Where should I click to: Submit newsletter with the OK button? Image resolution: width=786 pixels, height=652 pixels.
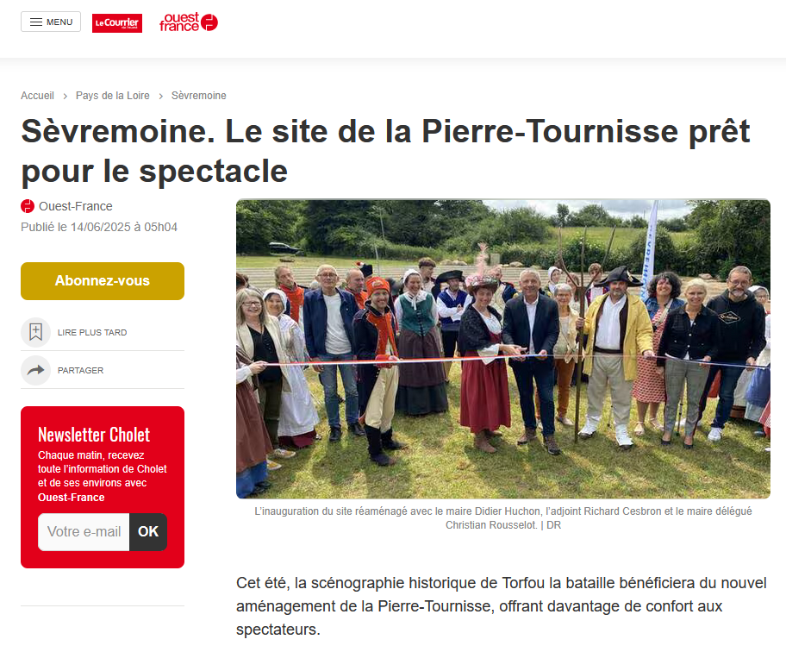pyautogui.click(x=148, y=531)
